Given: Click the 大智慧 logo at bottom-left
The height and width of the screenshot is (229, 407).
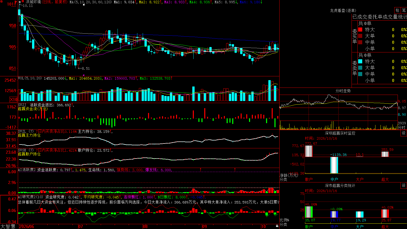Looking at the screenshot, I should tap(8, 226).
